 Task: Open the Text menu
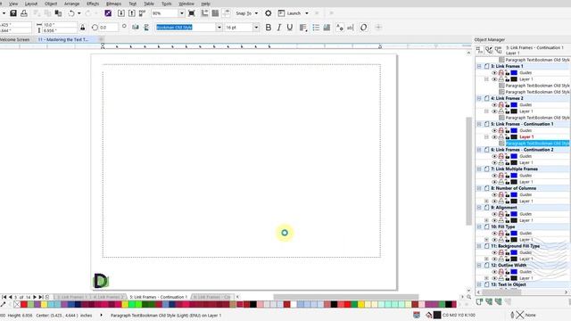(x=133, y=4)
